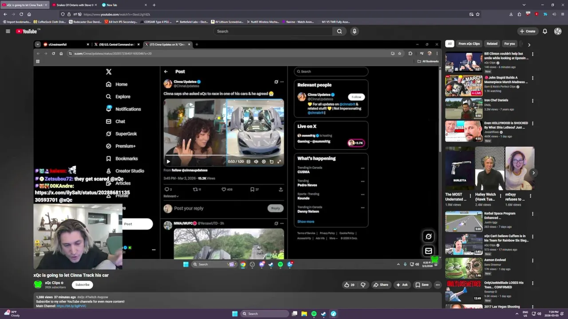The width and height of the screenshot is (568, 319).
Task: Switch to the Snakes Of Ontario tab
Action: coord(75,5)
